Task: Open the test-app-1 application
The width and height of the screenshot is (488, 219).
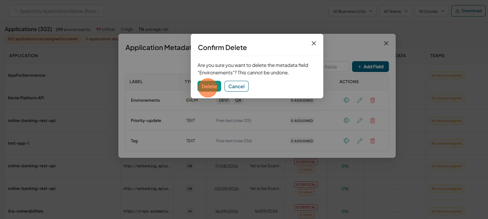Action: [19, 143]
